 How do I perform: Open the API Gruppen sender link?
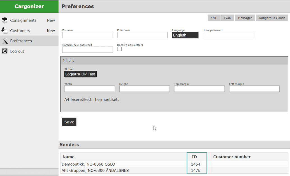point(73,170)
